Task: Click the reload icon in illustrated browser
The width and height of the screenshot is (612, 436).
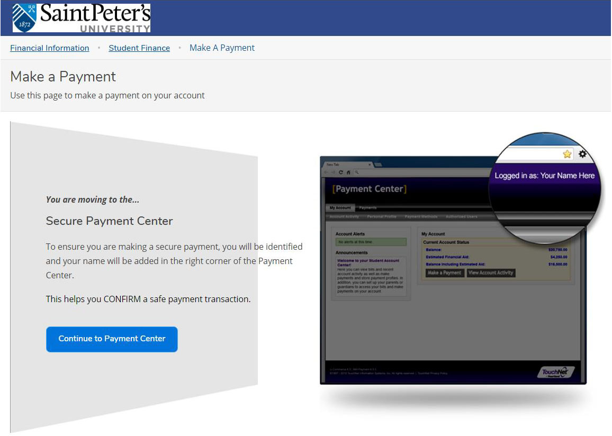Action: tap(340, 172)
